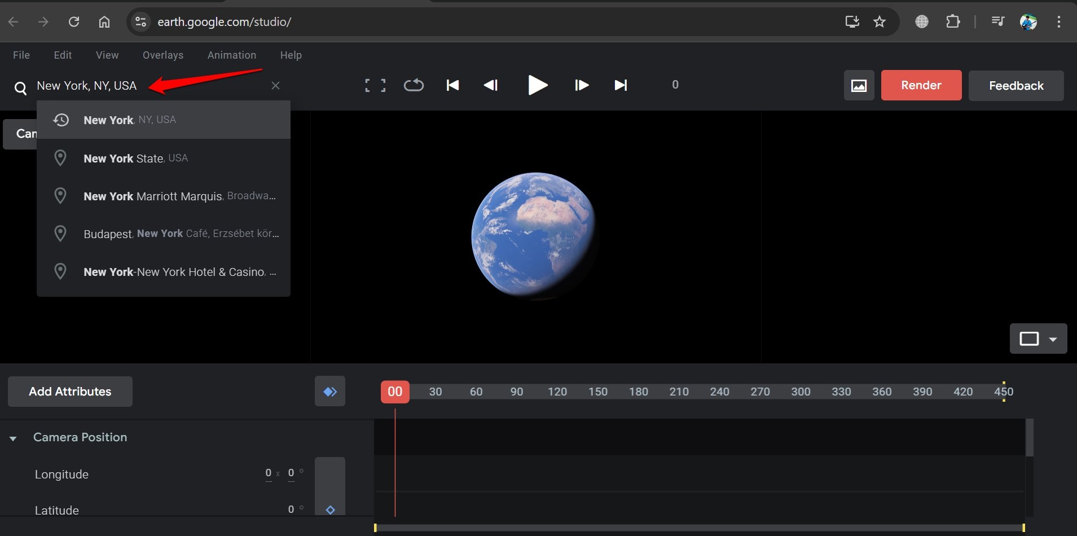Collapse the Camera Position group
1077x536 pixels.
pyautogui.click(x=13, y=438)
